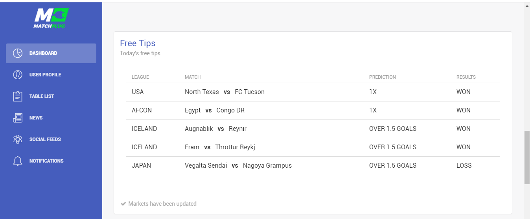Click the page vertical scrollbar thumb
The width and height of the screenshot is (530, 219).
click(x=527, y=157)
